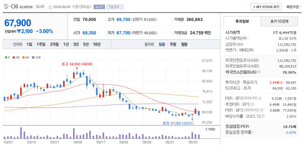Click the 전일 value 70,000

coord(89,20)
